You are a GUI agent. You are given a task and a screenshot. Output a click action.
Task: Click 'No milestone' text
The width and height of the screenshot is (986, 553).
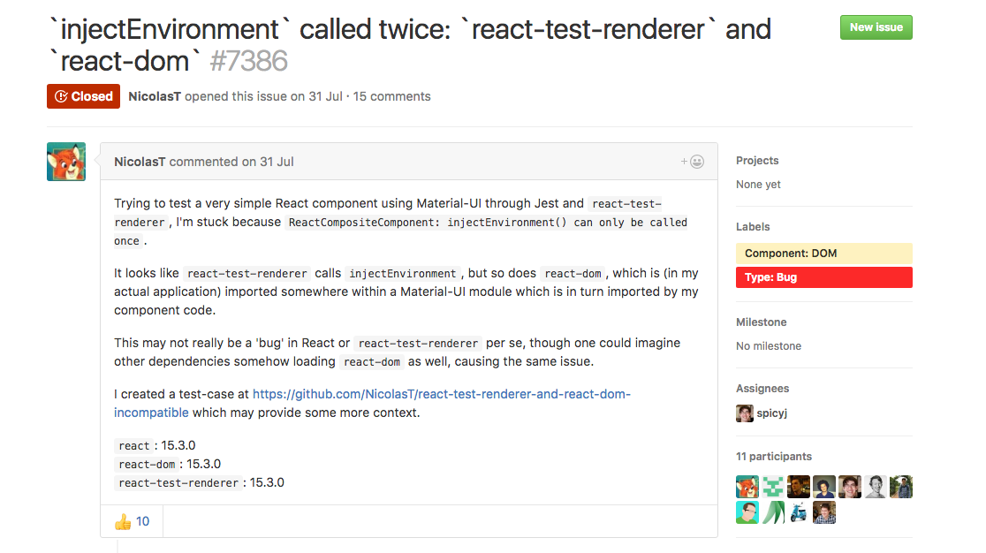[x=769, y=345]
